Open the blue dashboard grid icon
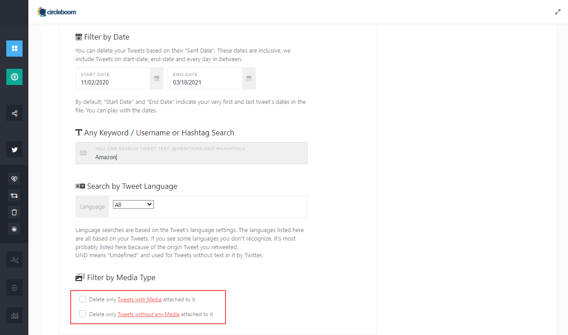Viewport: 568px width, 335px height. 14,48
